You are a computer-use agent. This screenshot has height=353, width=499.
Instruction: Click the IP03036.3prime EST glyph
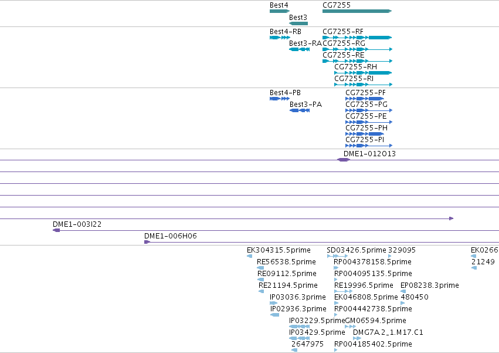coord(273,303)
